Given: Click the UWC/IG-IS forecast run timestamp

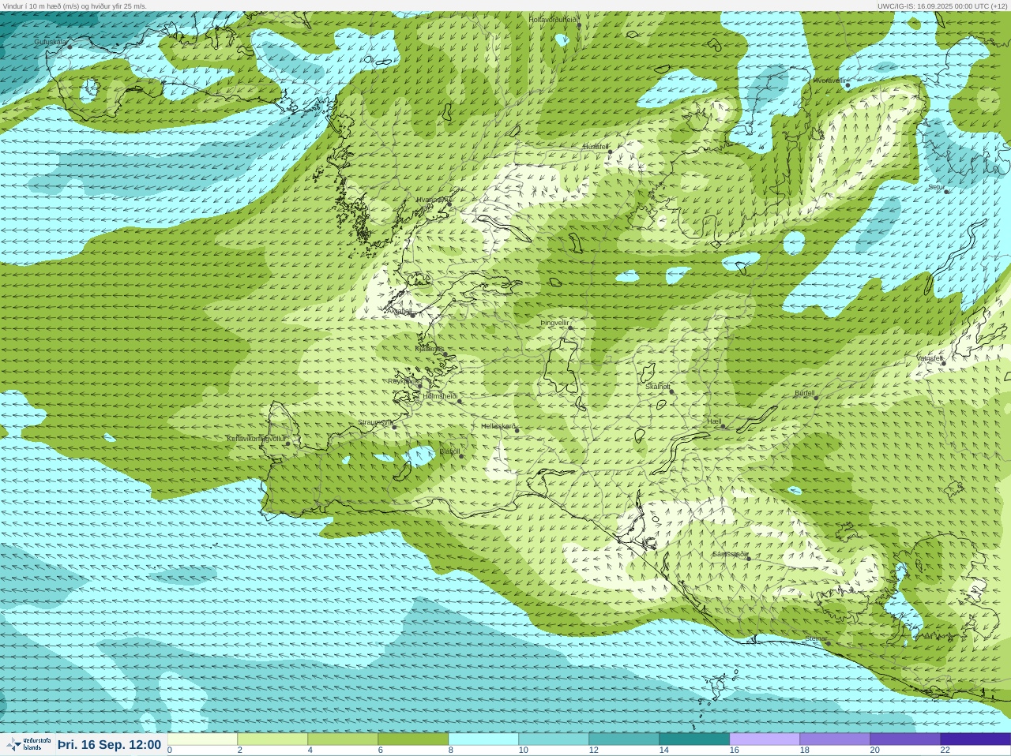Looking at the screenshot, I should tap(942, 6).
